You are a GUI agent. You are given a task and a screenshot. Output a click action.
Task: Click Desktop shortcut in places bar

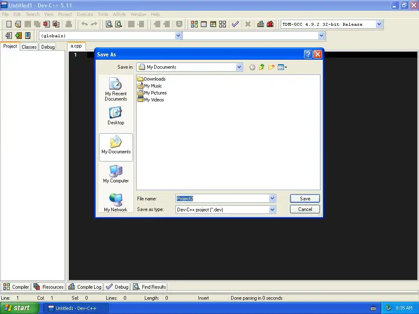pyautogui.click(x=116, y=116)
